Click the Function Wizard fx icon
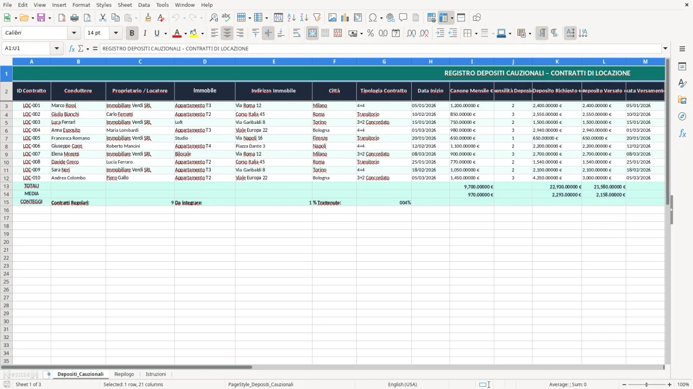Screen dimensions: 693x389 72,48
